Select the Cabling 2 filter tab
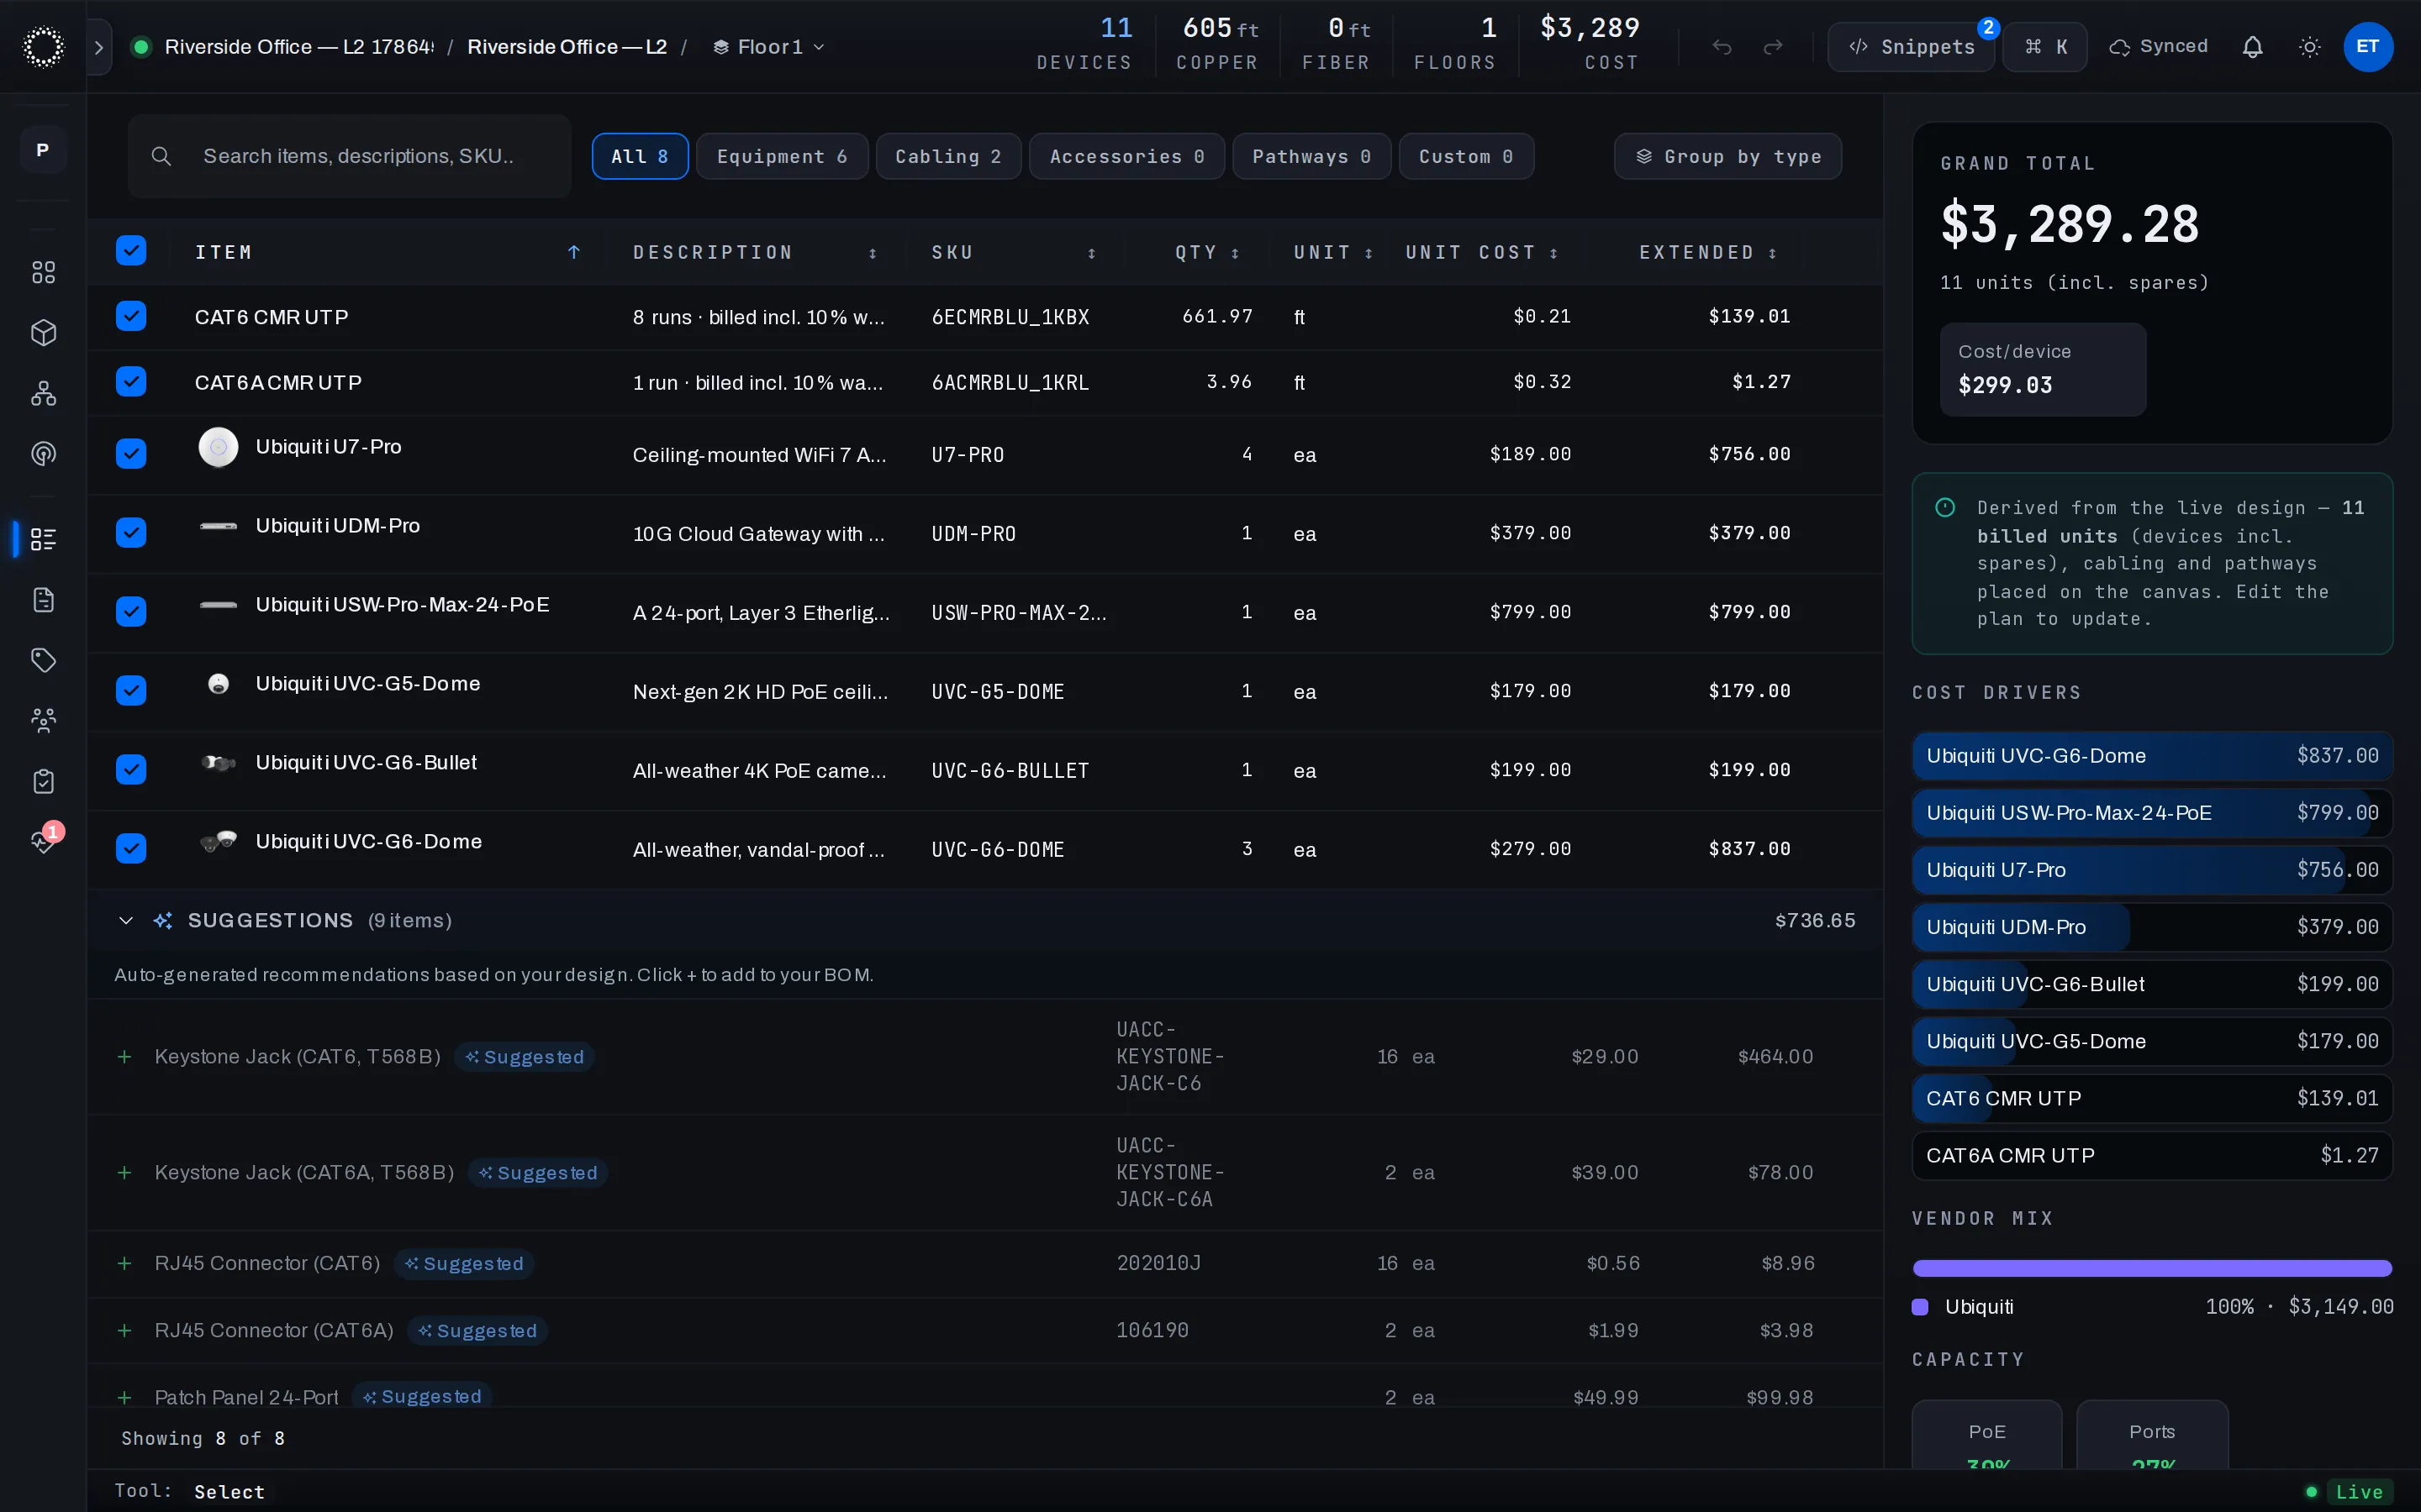Image resolution: width=2421 pixels, height=1512 pixels. click(x=948, y=156)
